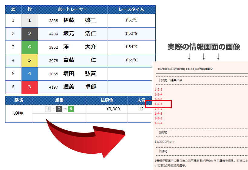This screenshot has height=170, width=248.
Task: Click the レースタイム column header
Action: coord(131,10)
